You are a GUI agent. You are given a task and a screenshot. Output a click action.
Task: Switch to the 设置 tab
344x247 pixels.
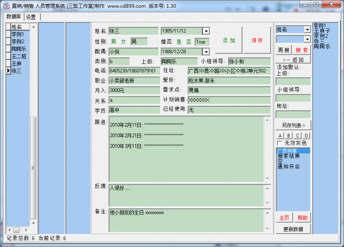point(31,17)
